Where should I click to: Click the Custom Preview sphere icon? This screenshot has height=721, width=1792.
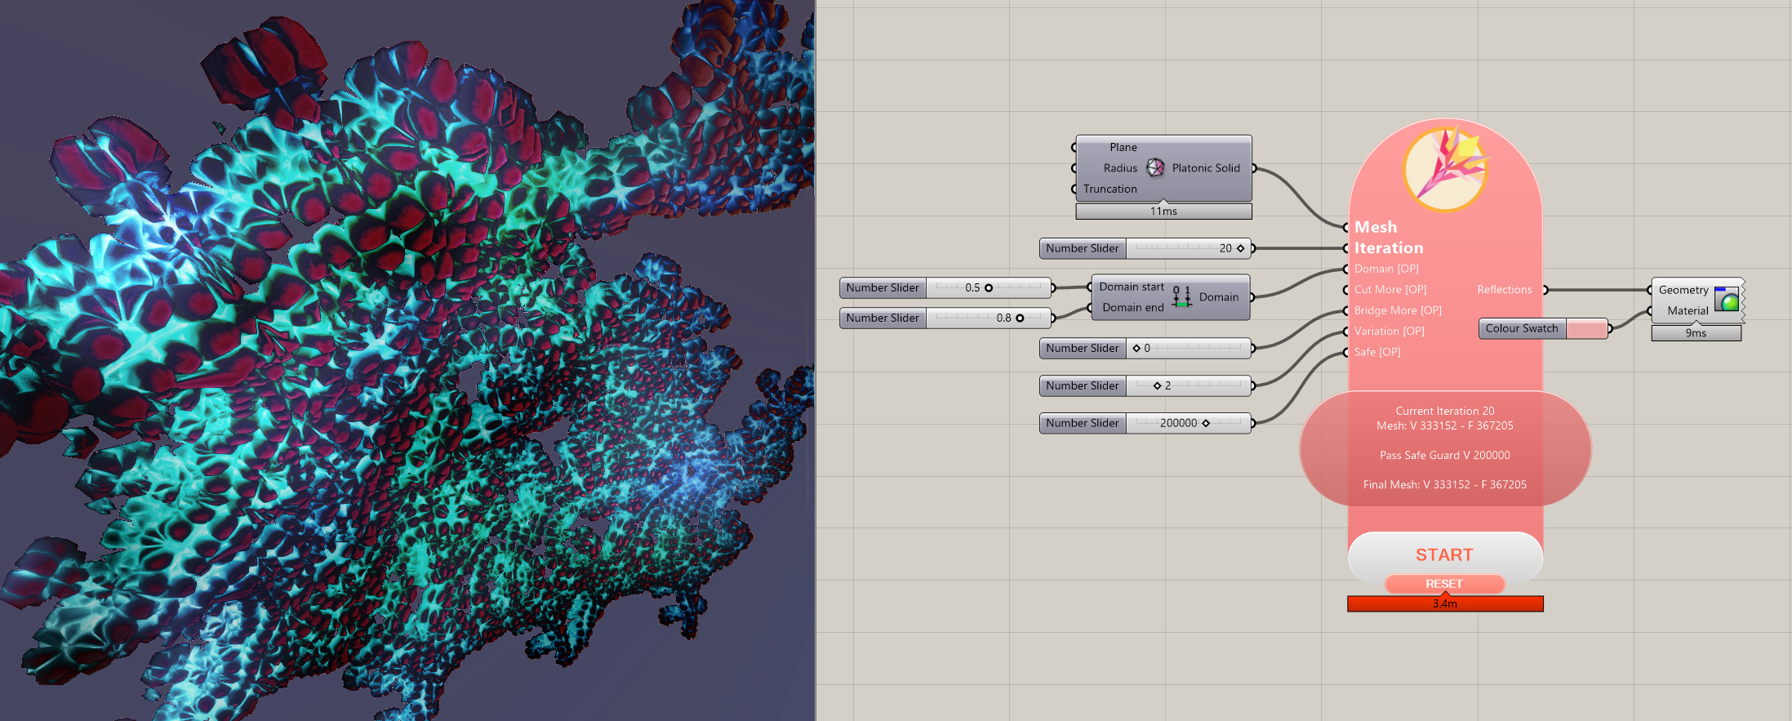[1726, 300]
